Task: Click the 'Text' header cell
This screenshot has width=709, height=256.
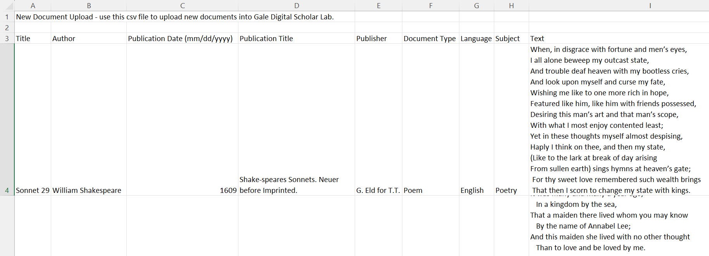Action: click(x=619, y=38)
